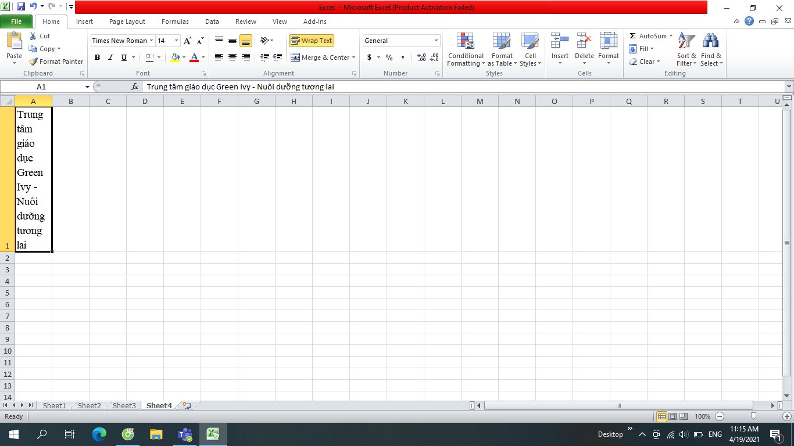Open the font size dropdown
Image resolution: width=794 pixels, height=446 pixels.
pyautogui.click(x=177, y=41)
